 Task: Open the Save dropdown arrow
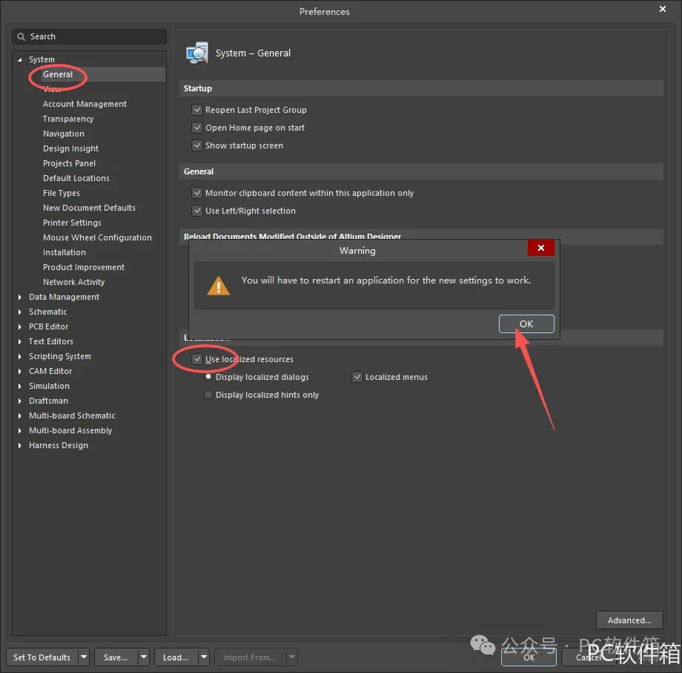tap(144, 657)
